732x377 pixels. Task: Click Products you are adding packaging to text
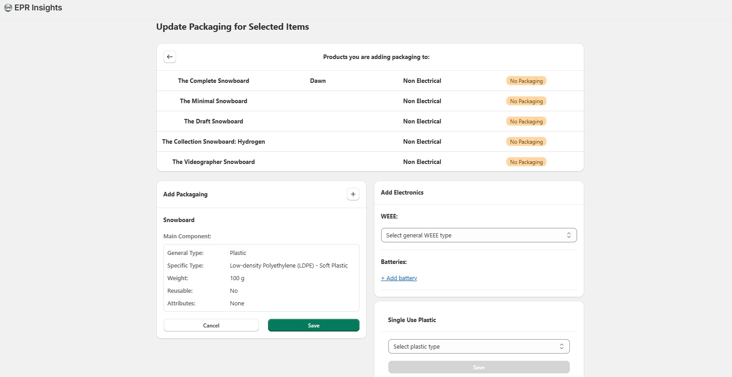click(376, 57)
